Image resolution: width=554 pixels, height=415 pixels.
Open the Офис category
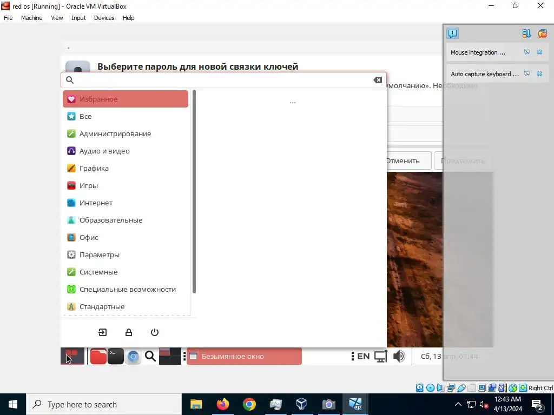coord(126,238)
